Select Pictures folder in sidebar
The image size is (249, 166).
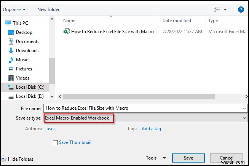coord(24,69)
